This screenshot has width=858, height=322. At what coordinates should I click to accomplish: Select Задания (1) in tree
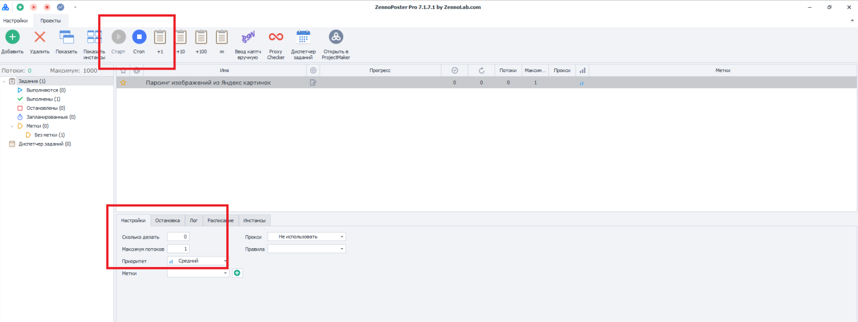32,81
